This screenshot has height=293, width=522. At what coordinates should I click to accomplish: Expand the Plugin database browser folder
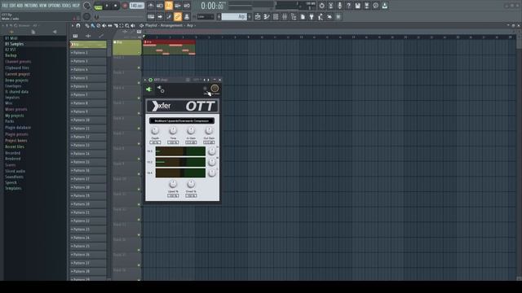coord(18,128)
